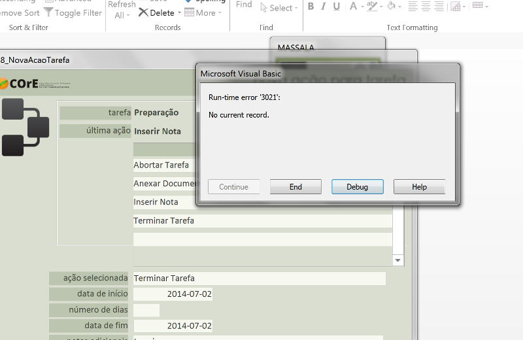
Task: Click End in the error dialog
Action: pyautogui.click(x=295, y=187)
